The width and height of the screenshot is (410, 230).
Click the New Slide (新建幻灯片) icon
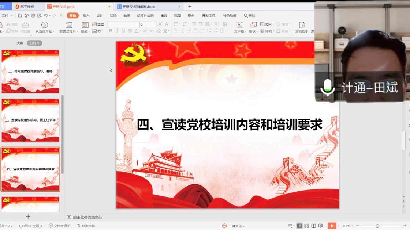click(68, 25)
